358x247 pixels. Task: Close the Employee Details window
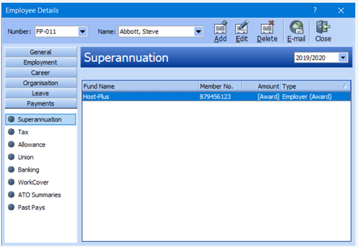coord(341,10)
